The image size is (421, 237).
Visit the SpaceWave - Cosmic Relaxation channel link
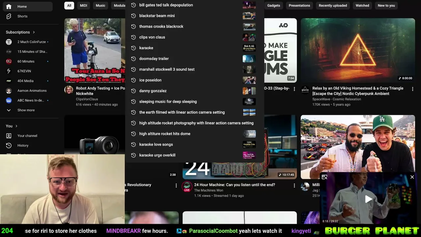click(337, 99)
